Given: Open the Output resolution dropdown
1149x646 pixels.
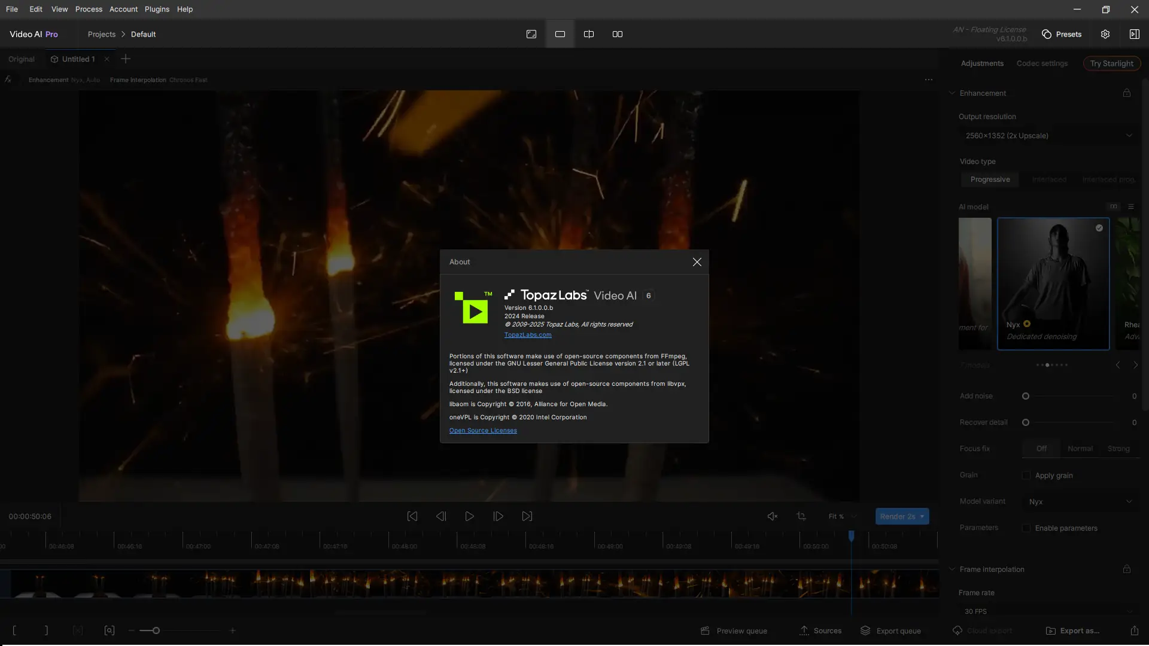Looking at the screenshot, I should tap(1048, 136).
